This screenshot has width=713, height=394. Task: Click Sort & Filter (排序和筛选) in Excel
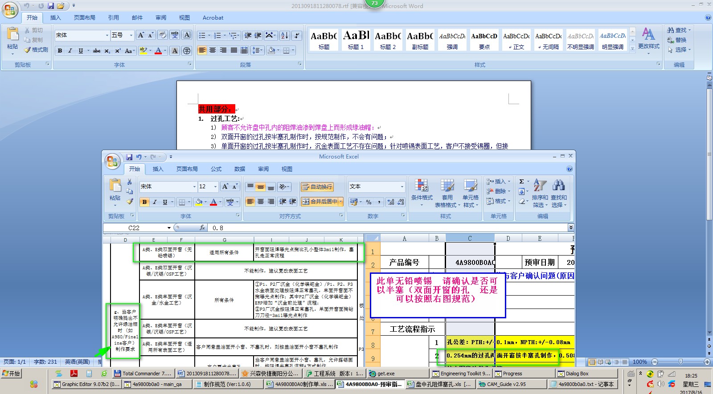tap(540, 193)
